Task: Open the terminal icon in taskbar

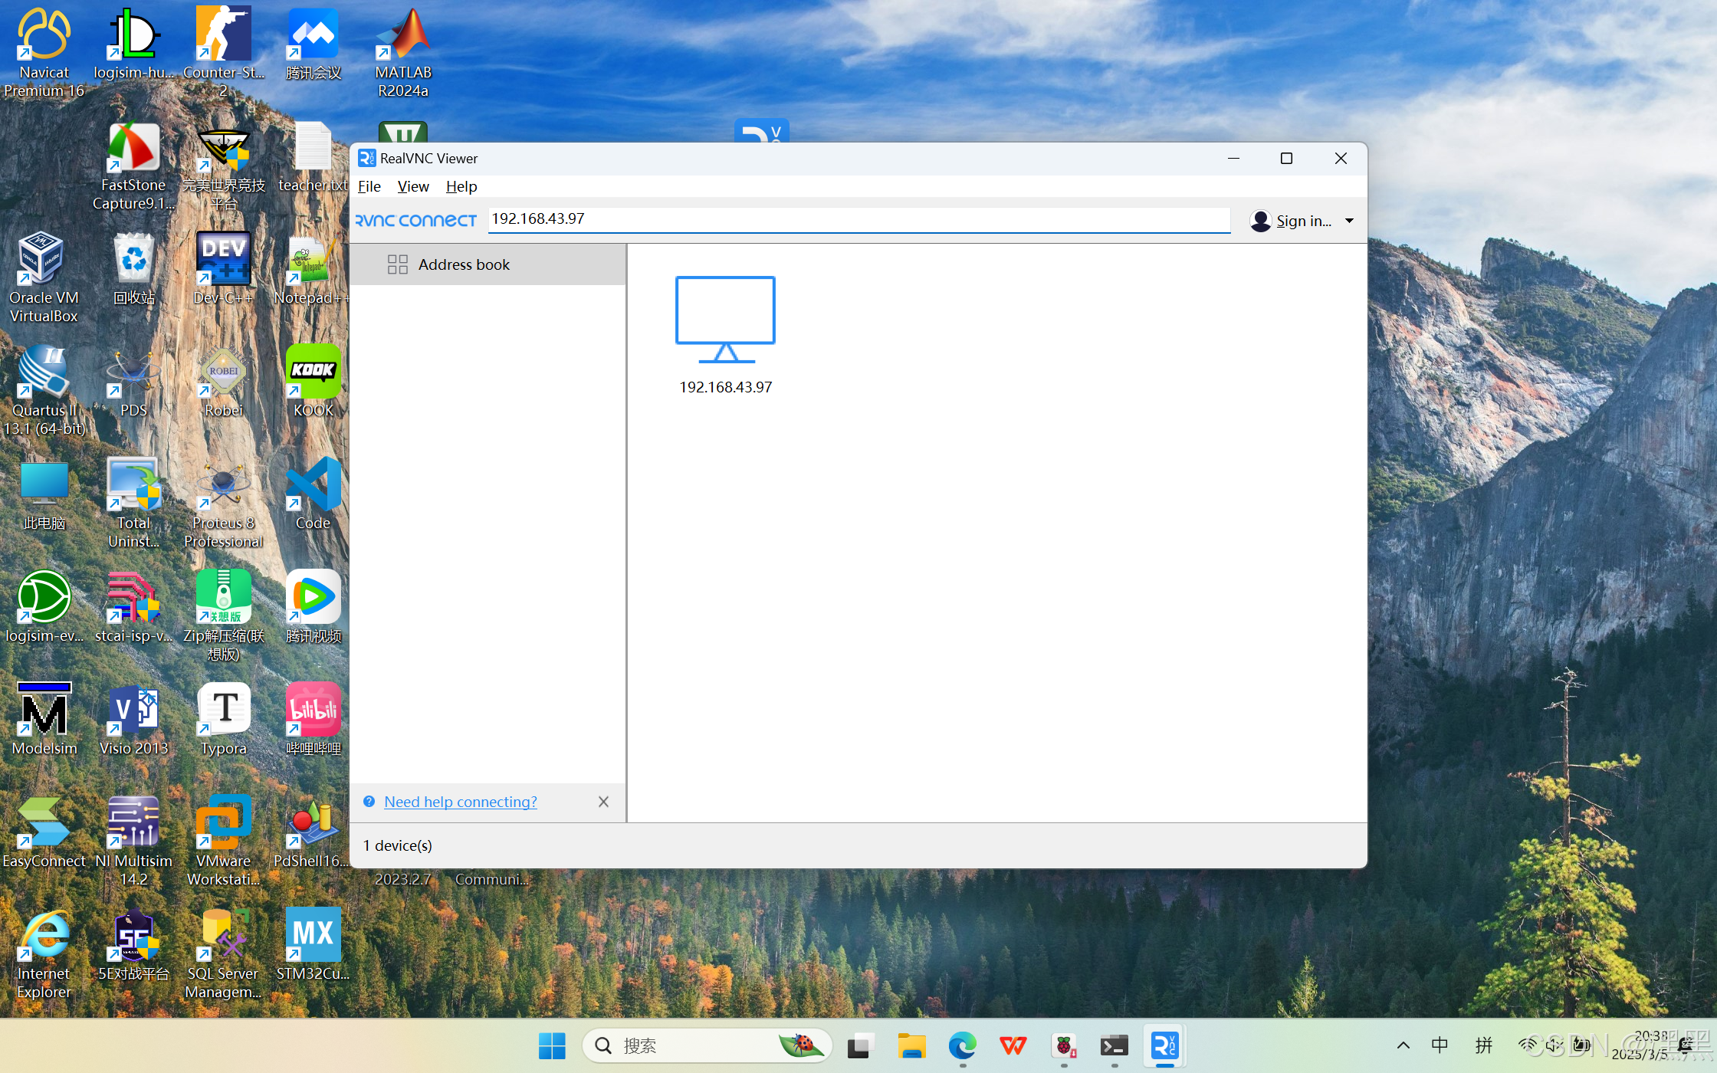Action: click(1114, 1045)
